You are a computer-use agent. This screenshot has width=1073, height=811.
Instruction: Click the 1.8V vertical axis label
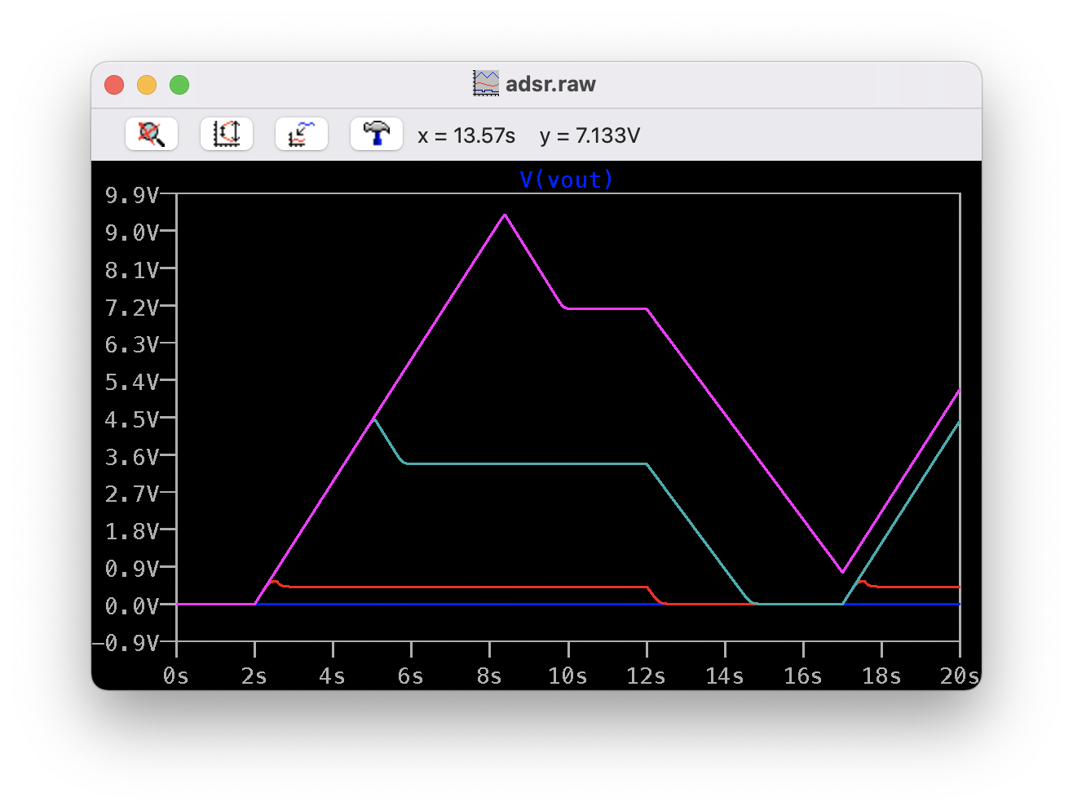(x=131, y=531)
